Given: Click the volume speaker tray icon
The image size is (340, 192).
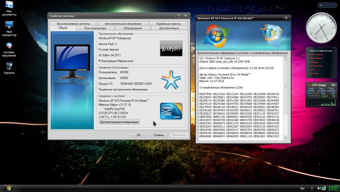Looking at the screenshot, I should coord(319,188).
